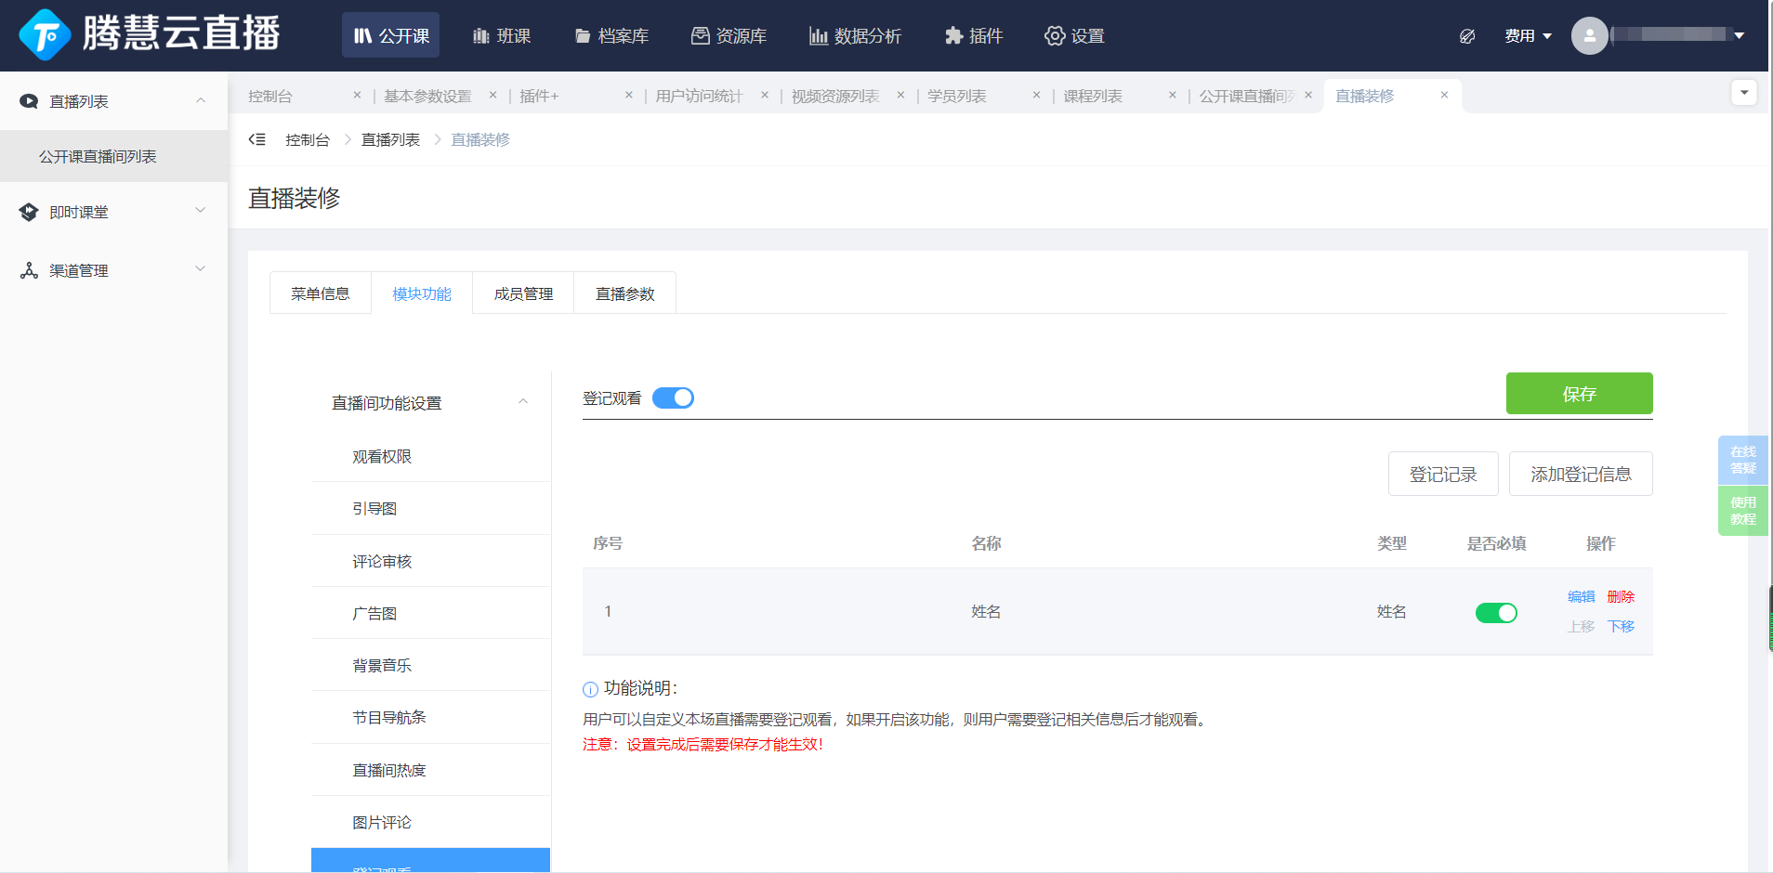Image resolution: width=1773 pixels, height=873 pixels.
Task: Collapse the 直播间功能设置 section
Action: [522, 402]
